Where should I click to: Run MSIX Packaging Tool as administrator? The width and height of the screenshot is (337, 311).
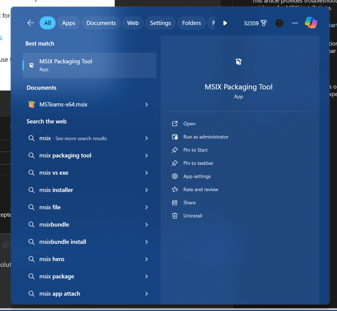tap(239, 137)
